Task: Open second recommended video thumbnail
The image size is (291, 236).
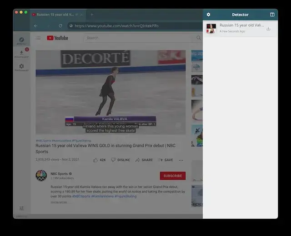Action: pos(197,86)
